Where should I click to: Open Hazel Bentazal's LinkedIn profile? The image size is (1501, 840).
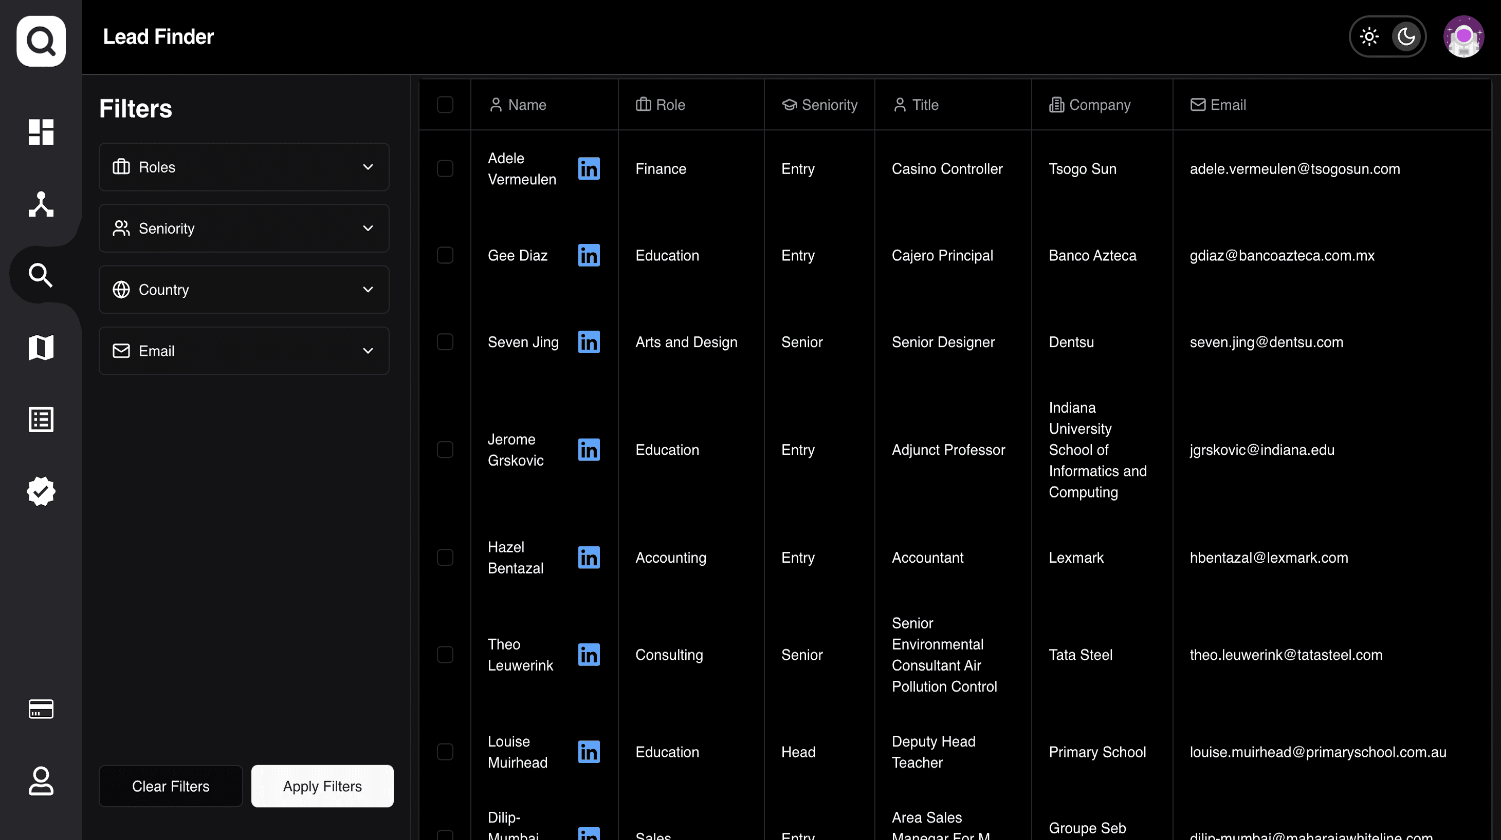tap(589, 558)
